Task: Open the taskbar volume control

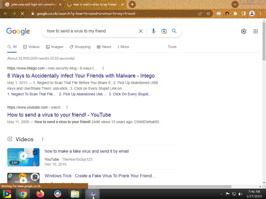Action: [x=240, y=194]
